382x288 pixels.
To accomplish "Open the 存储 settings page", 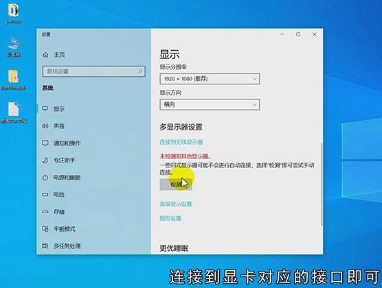I will (x=59, y=212).
